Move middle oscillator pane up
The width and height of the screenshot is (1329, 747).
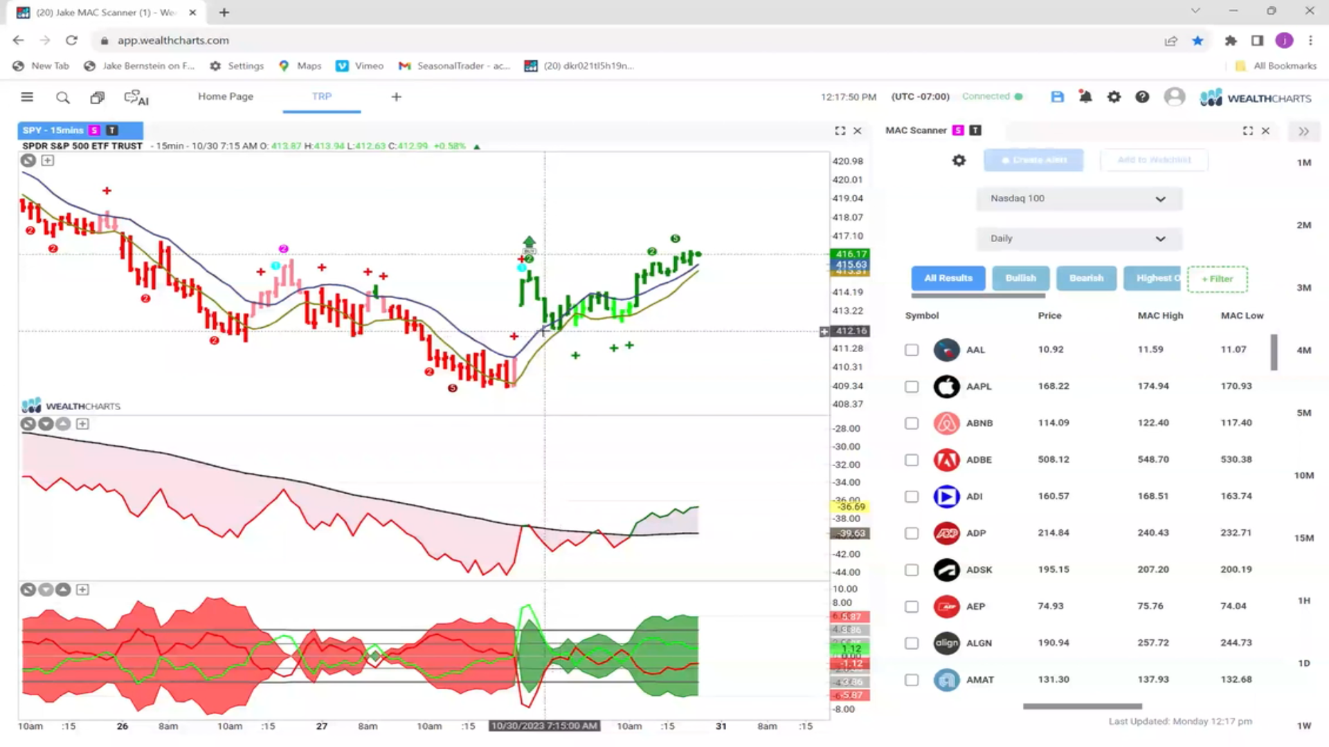tap(63, 424)
